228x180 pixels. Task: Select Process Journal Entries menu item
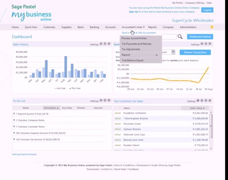pos(141,38)
